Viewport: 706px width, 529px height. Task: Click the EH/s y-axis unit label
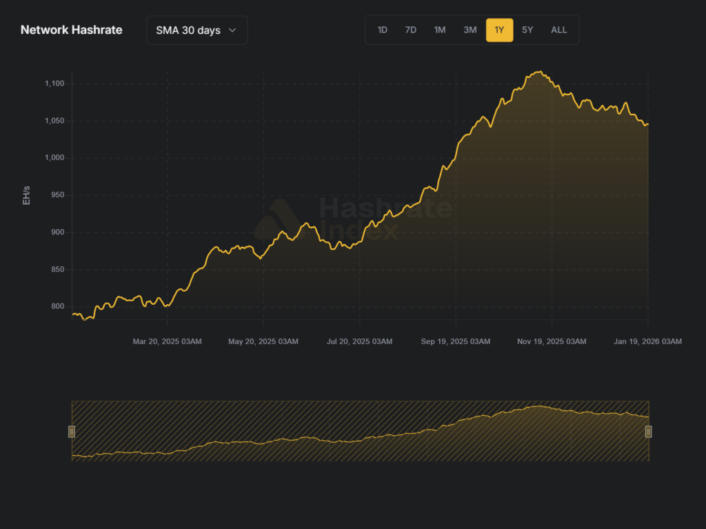pos(27,195)
